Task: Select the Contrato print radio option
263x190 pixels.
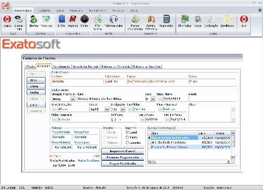Action: [x=127, y=143]
